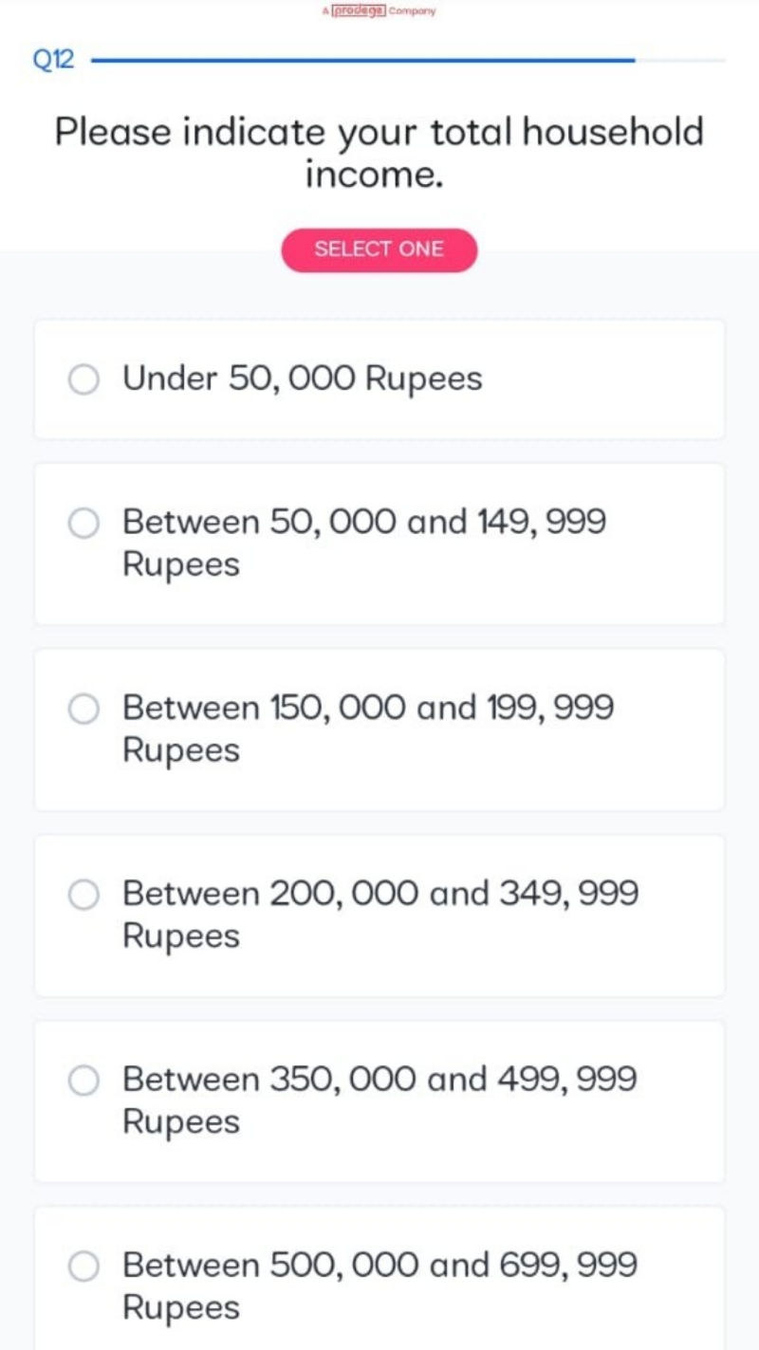759x1350 pixels.
Task: Click the word 'income.' in the question
Action: click(375, 175)
